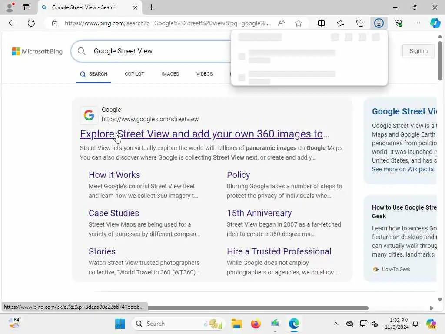Click See more on Wikipedia
The image size is (445, 334).
point(403,169)
